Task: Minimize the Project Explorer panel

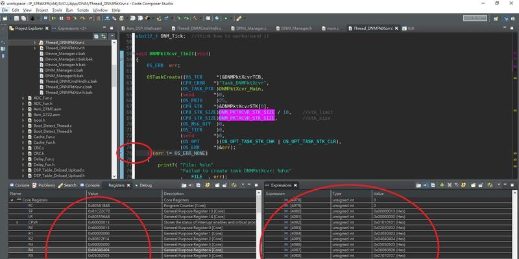Action: pyautogui.click(x=104, y=28)
